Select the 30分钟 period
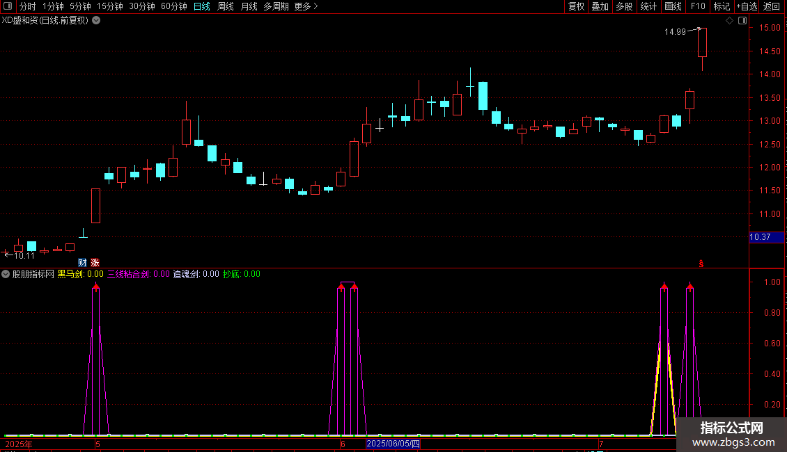Image resolution: width=787 pixels, height=452 pixels. [142, 6]
